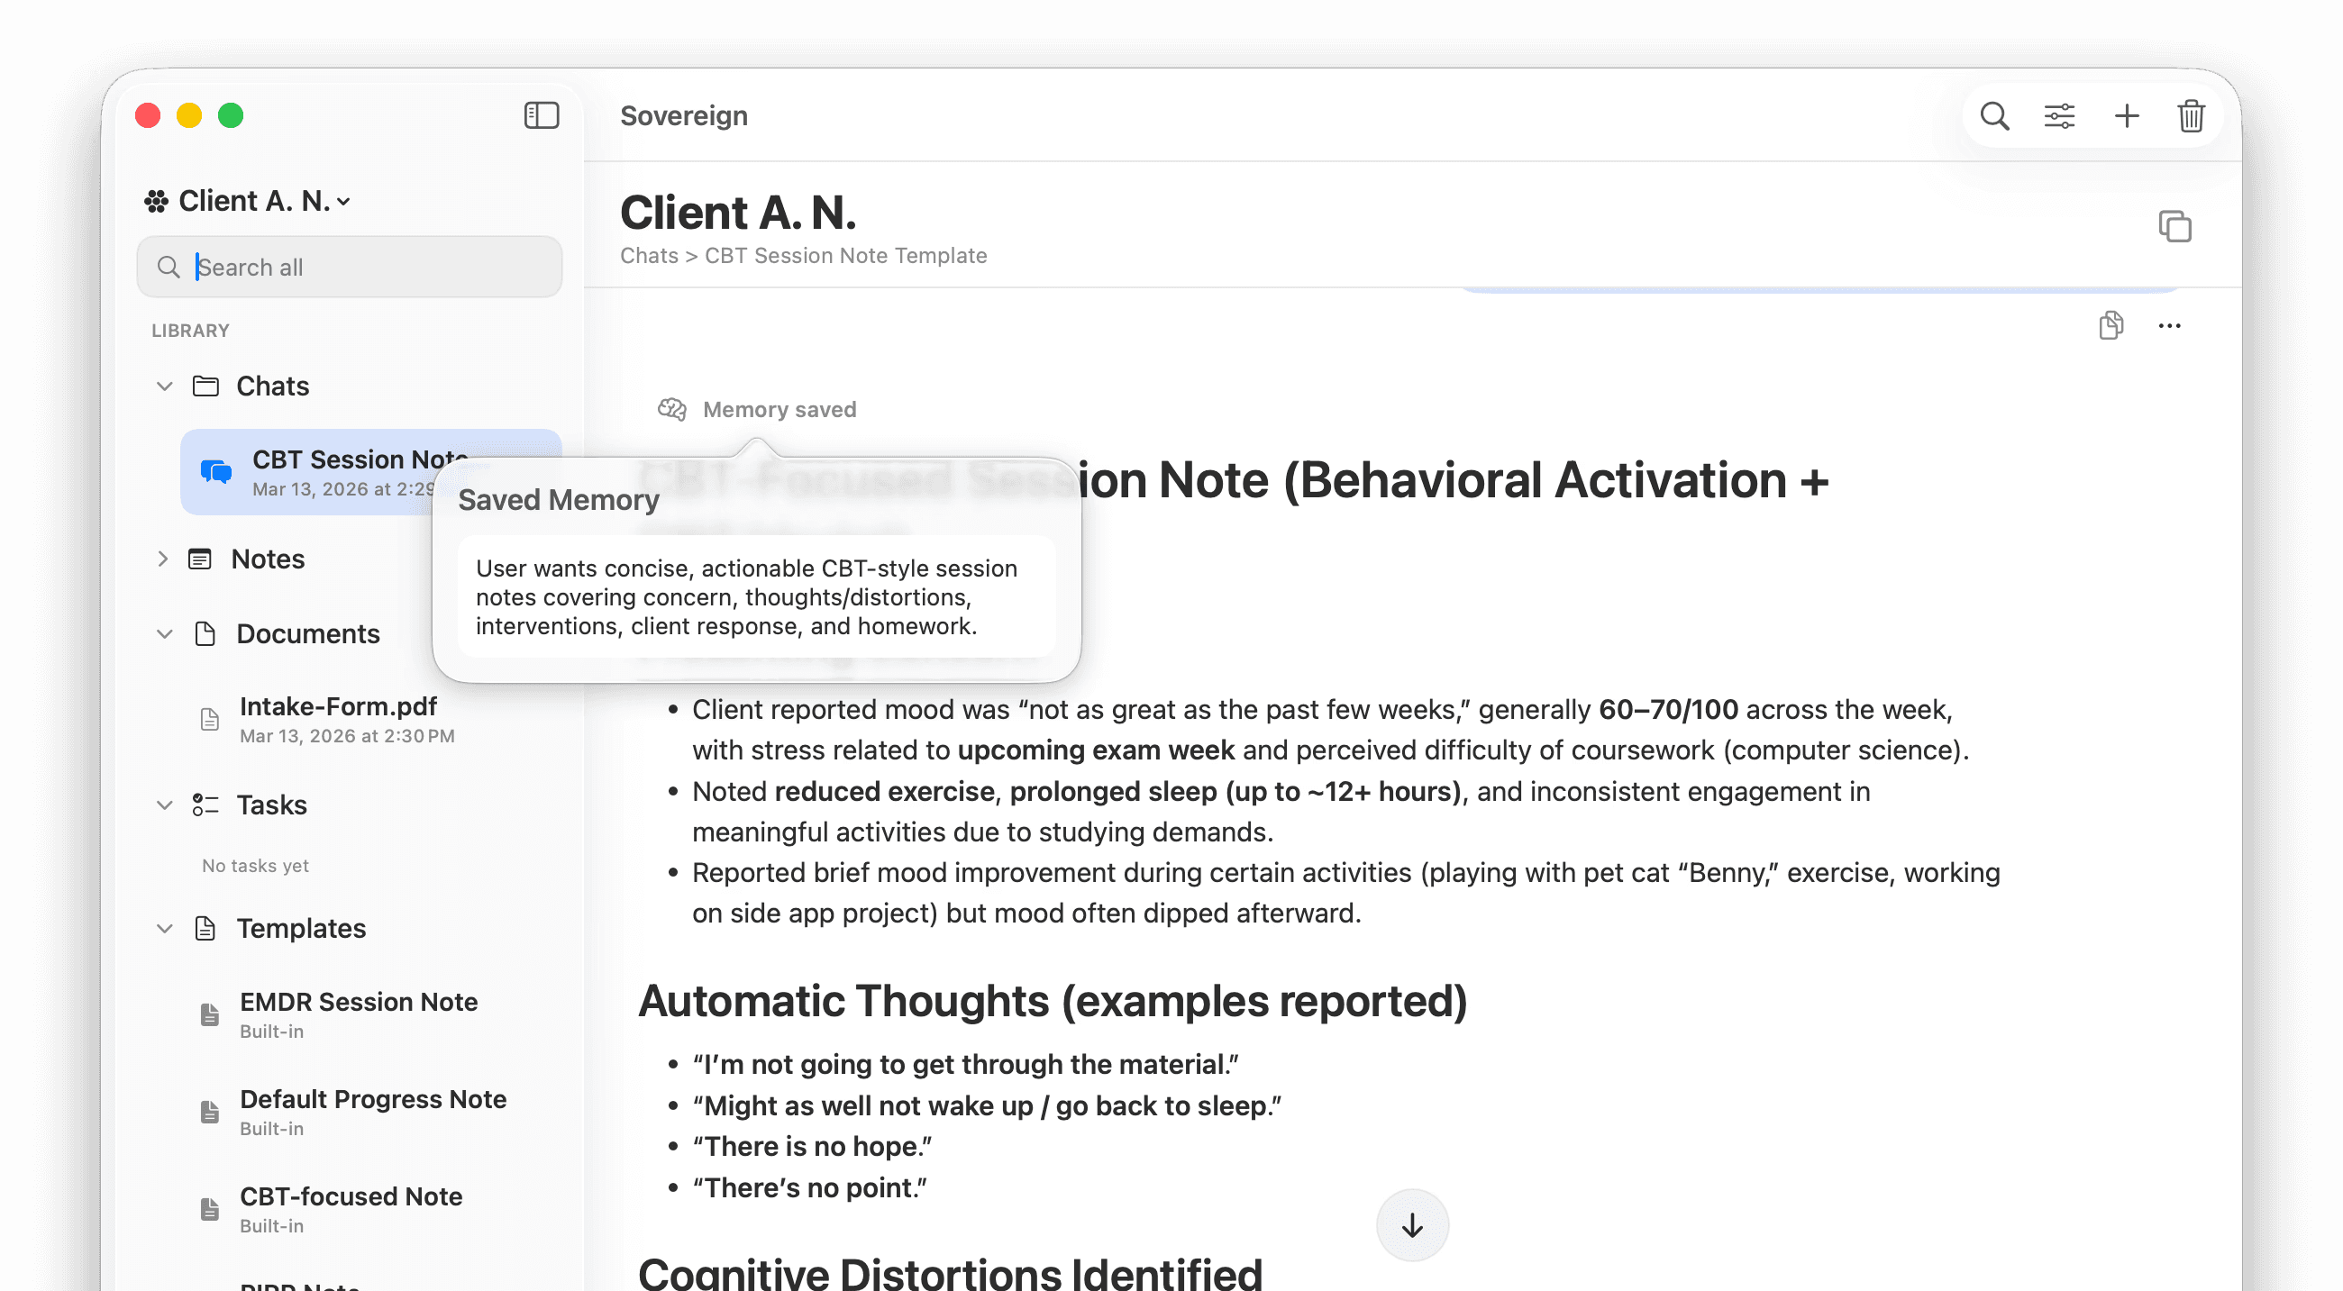Collapse the Documents section chevron
The height and width of the screenshot is (1291, 2343).
[x=165, y=633]
